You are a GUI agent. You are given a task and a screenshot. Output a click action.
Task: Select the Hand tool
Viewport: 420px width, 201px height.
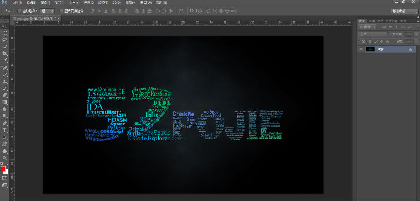(5, 151)
